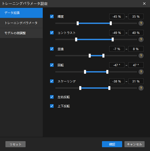
Task: Click スケーリング slider left handle
Action: pyautogui.click(x=80, y=88)
